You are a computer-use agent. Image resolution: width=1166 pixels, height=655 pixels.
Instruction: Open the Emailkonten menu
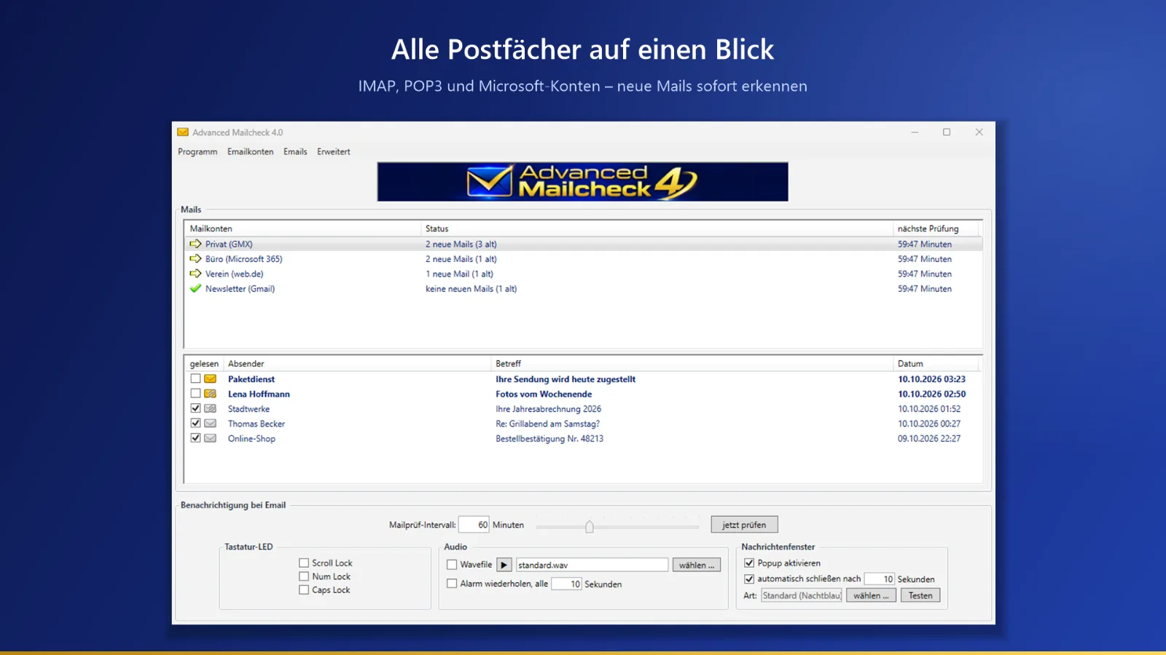point(251,151)
